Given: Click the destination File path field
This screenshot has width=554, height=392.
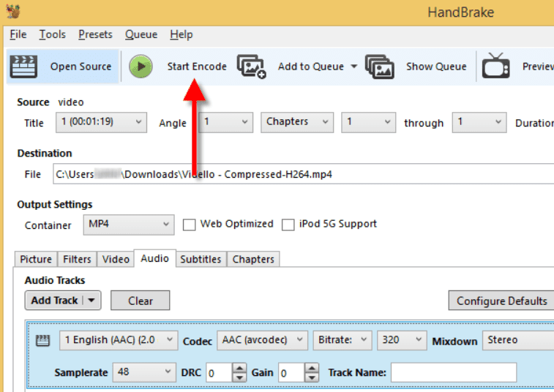Looking at the screenshot, I should (x=303, y=174).
